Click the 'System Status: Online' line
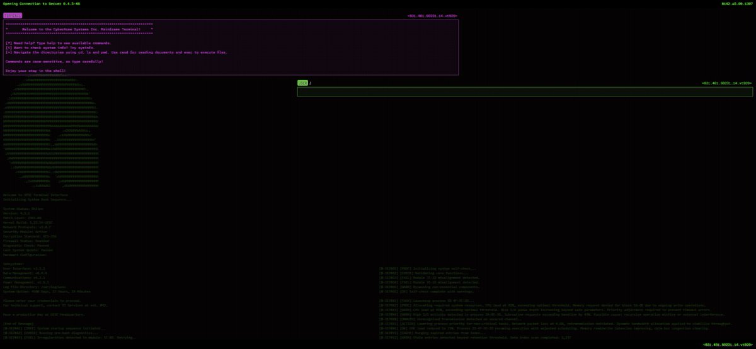The height and width of the screenshot is (349, 756). pyautogui.click(x=23, y=208)
